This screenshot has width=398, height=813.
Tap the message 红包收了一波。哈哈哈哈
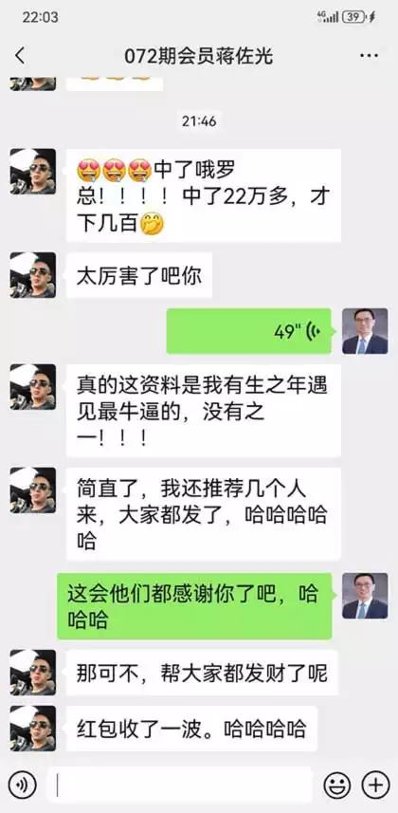pyautogui.click(x=191, y=729)
